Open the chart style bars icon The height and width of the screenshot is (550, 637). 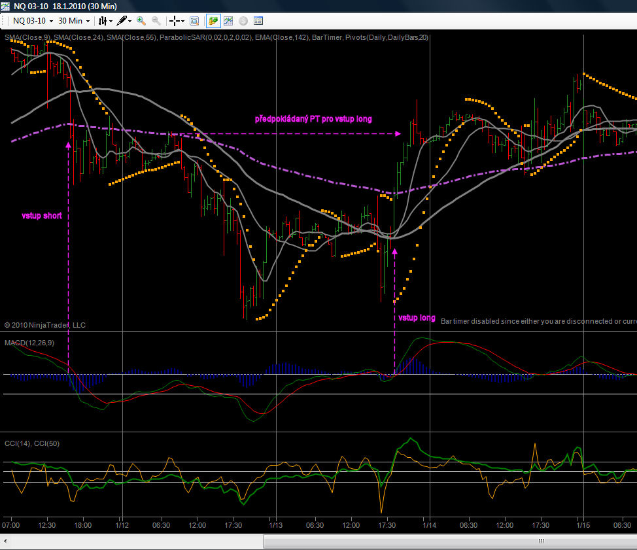[x=102, y=21]
